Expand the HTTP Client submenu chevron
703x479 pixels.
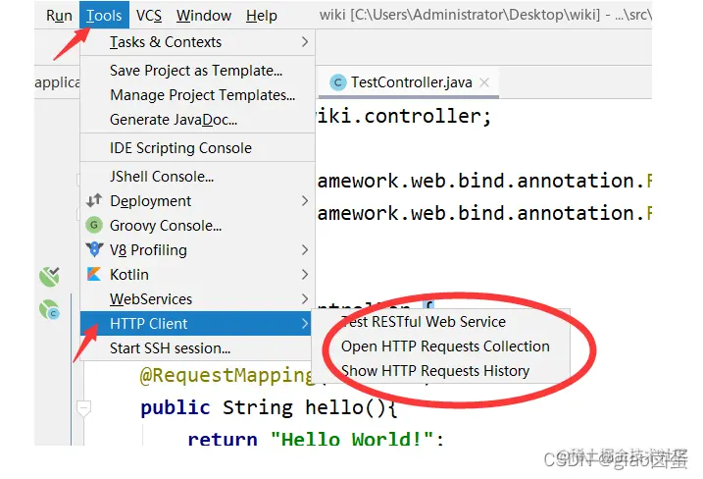305,324
